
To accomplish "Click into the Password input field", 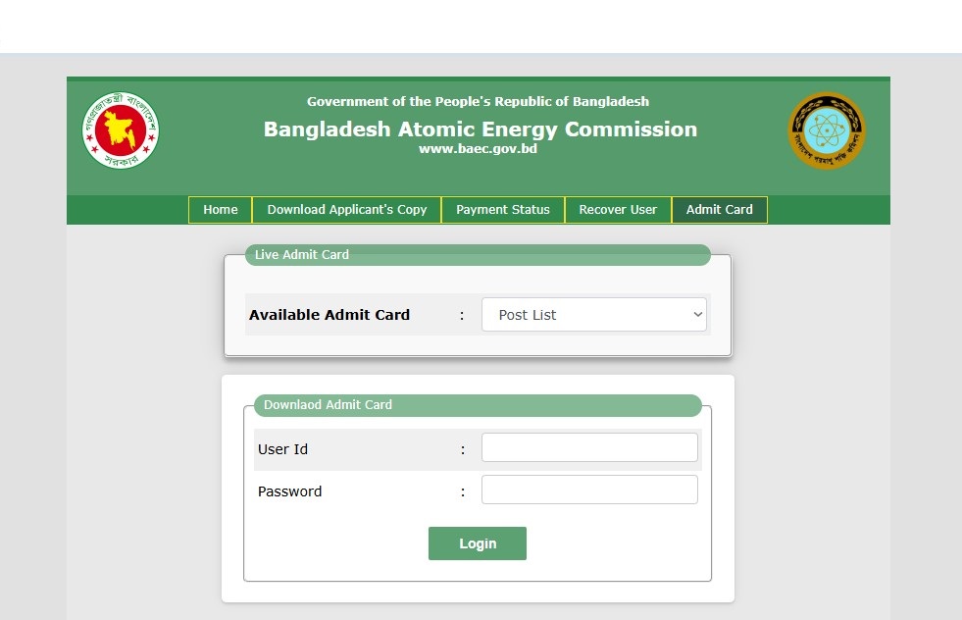I will click(589, 490).
